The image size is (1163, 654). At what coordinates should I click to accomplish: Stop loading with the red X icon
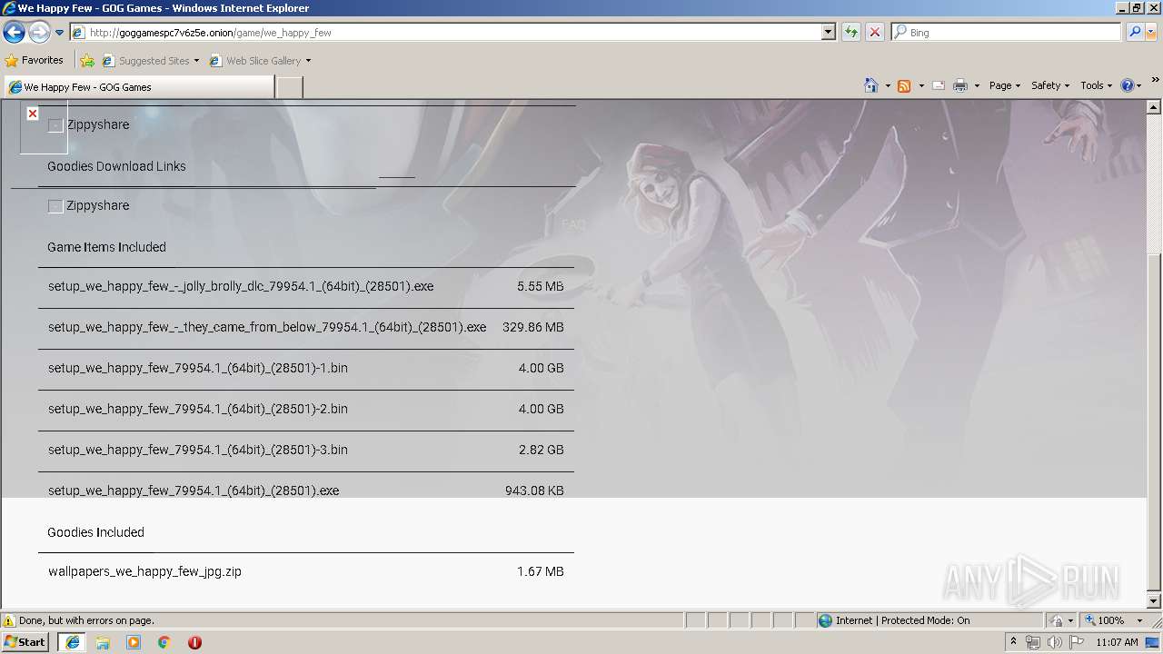tap(874, 33)
